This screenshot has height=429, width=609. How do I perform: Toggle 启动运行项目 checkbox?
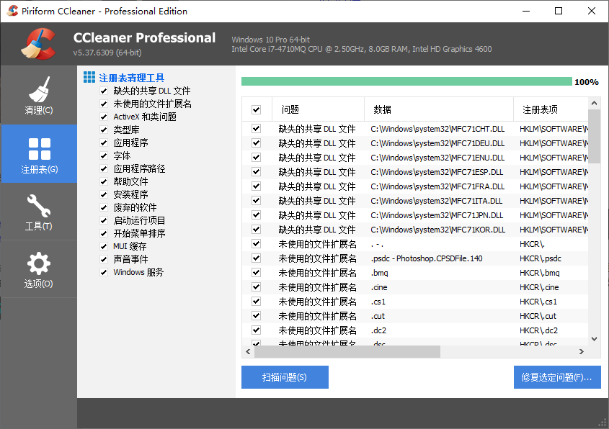[x=104, y=221]
